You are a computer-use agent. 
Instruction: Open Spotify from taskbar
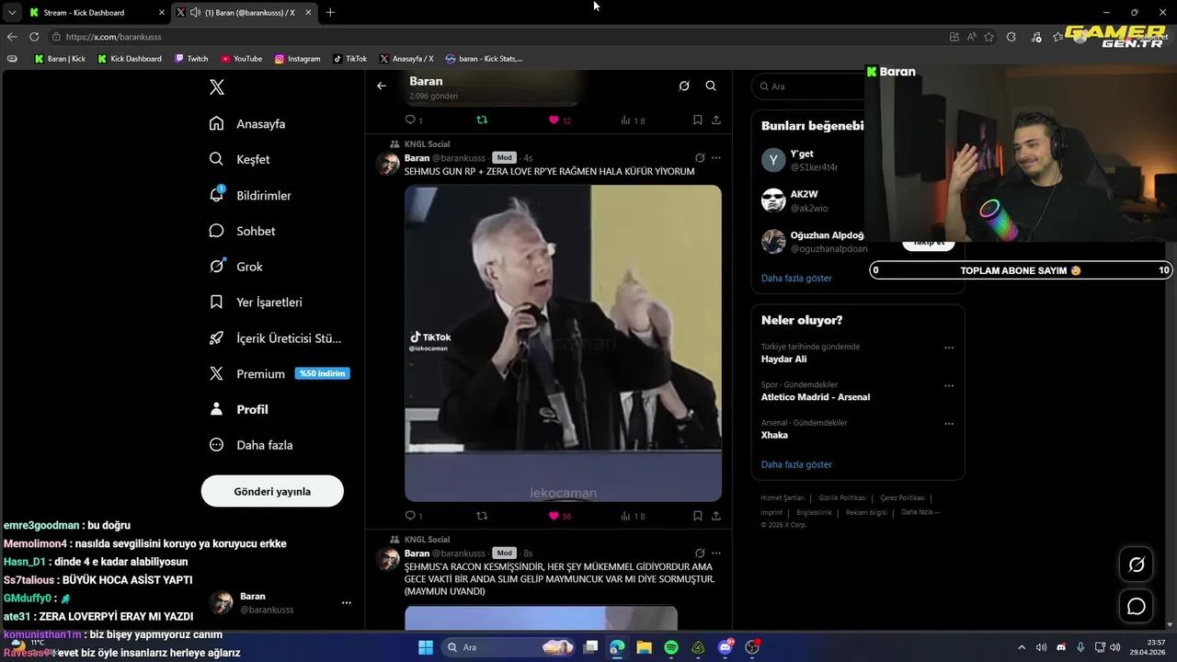point(671,647)
